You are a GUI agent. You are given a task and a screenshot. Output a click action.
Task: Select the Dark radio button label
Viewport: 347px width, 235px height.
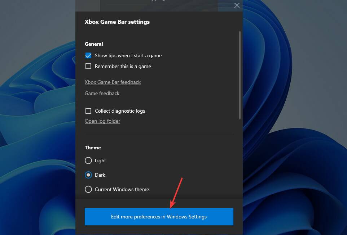[x=100, y=175]
